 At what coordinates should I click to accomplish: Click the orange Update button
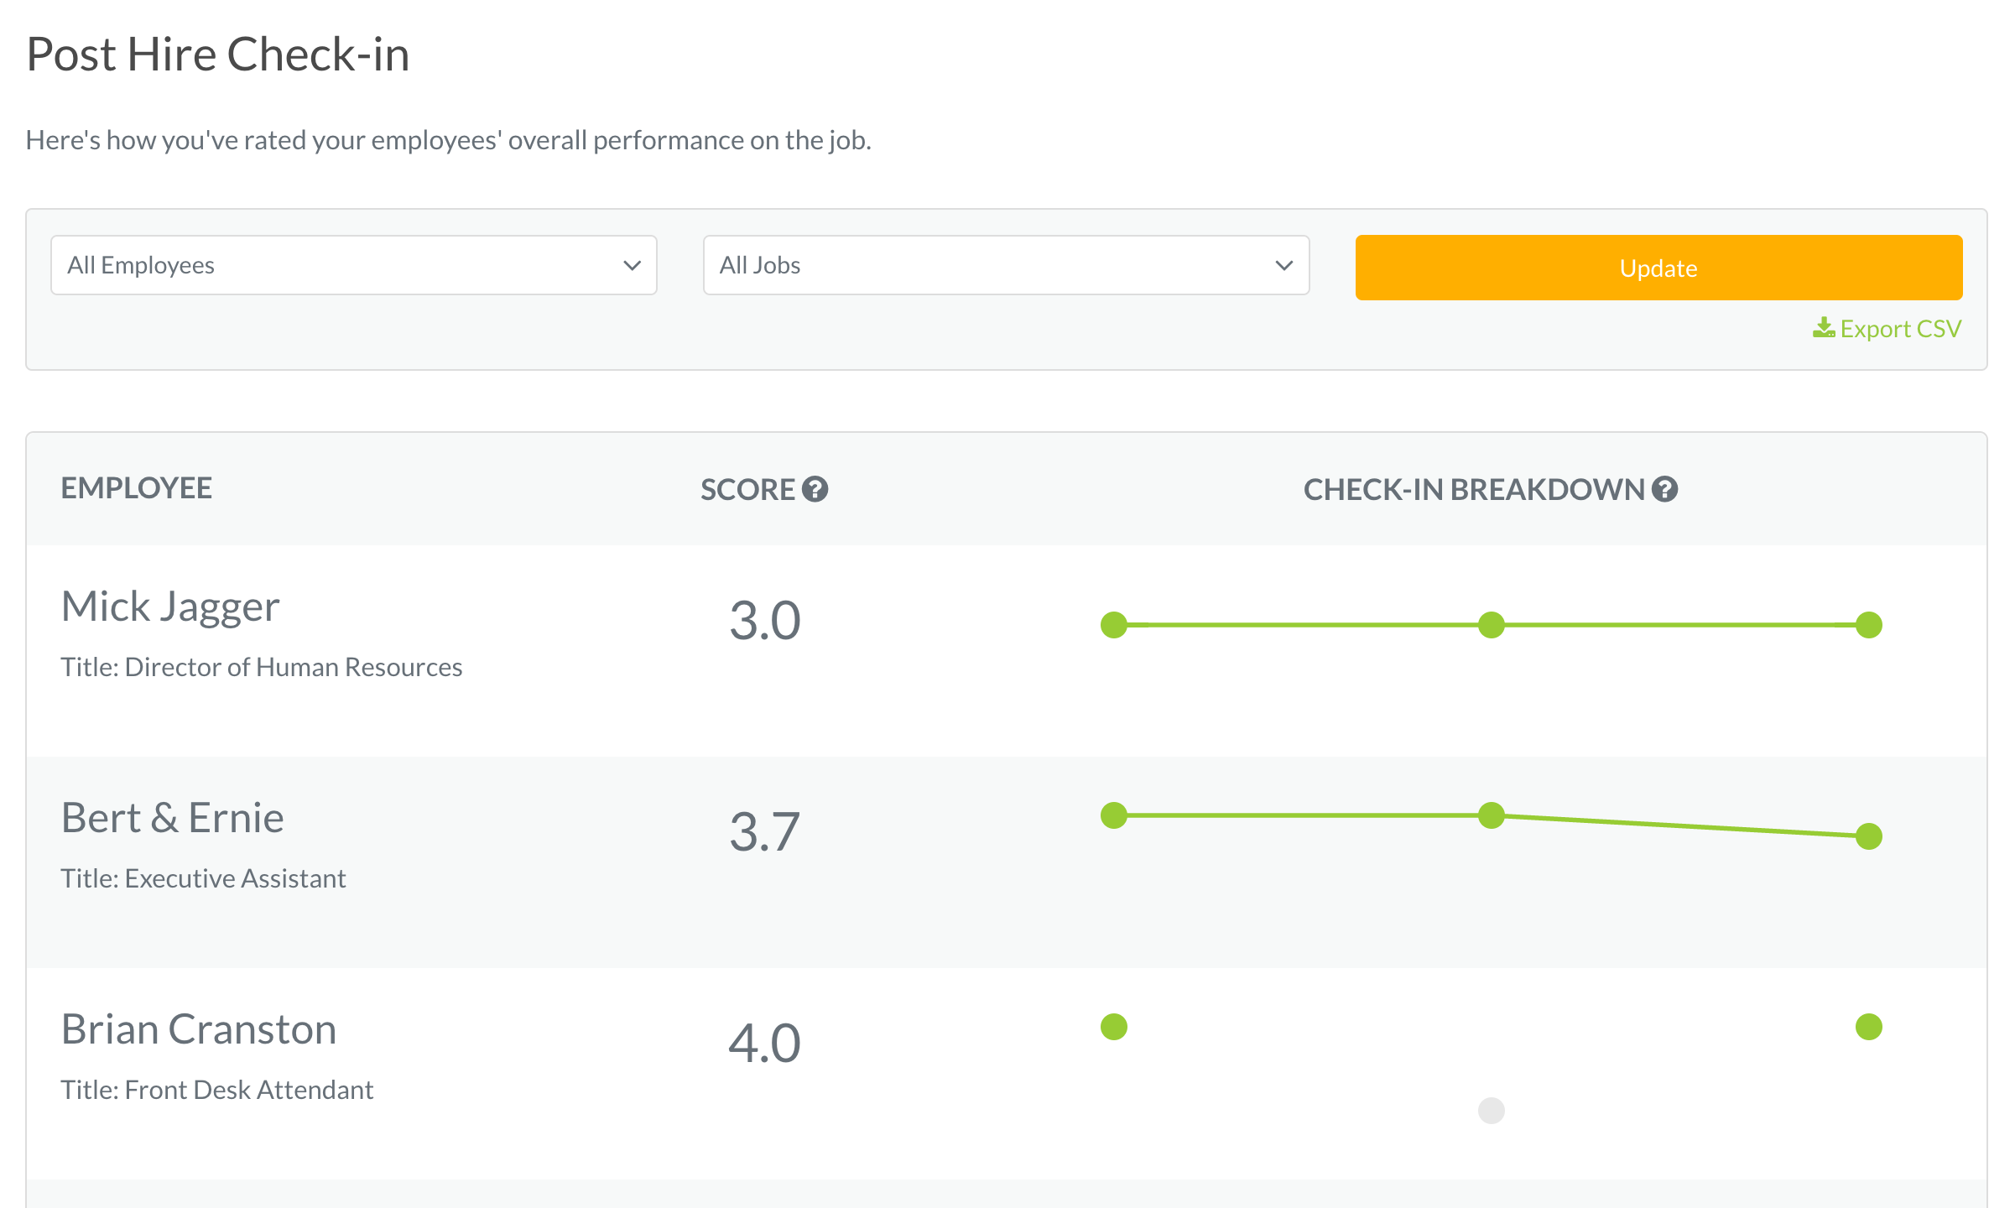(x=1658, y=268)
